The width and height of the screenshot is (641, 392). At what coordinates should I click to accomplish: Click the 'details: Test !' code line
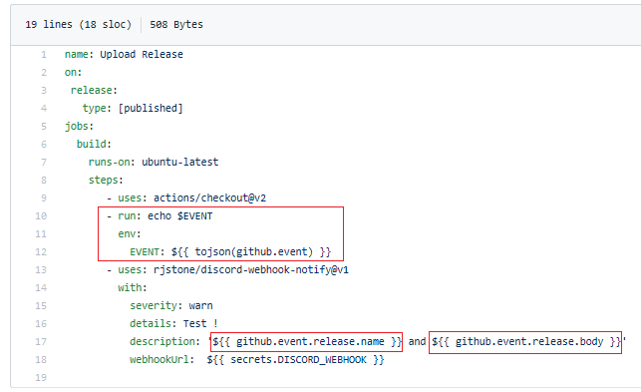(173, 324)
